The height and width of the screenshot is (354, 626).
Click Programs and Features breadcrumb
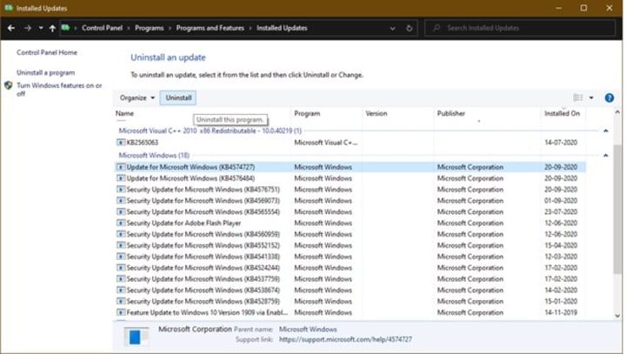pos(210,28)
